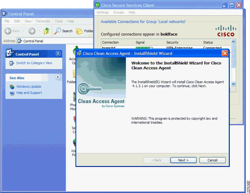
Task: Click the Back arrow icon in Control Panel
Action: tap(8, 31)
